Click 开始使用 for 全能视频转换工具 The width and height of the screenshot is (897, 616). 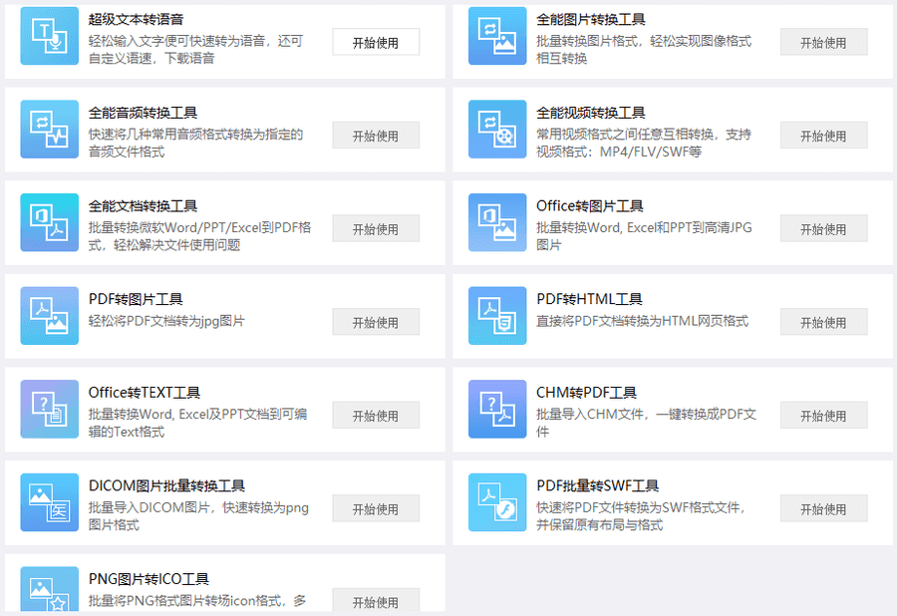pyautogui.click(x=824, y=136)
